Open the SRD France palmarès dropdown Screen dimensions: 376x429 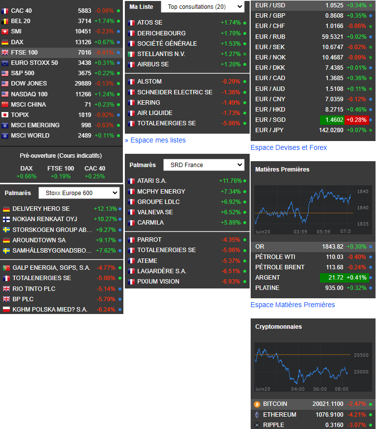[x=204, y=165]
